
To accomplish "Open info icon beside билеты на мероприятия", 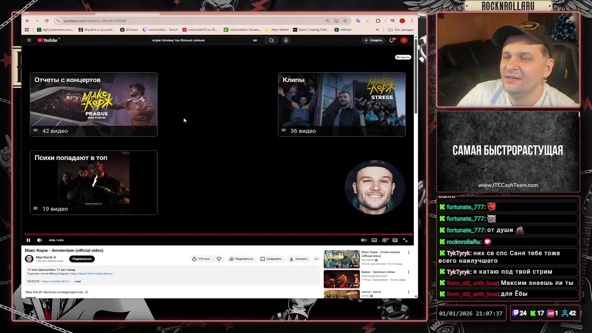I will point(86,292).
